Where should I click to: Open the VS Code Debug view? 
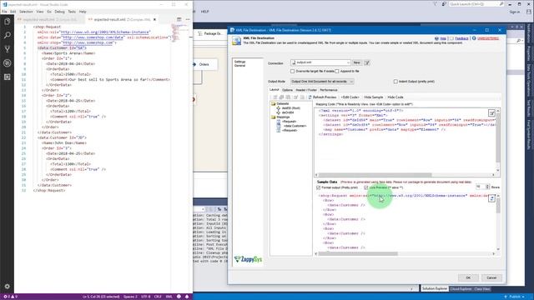[8, 63]
